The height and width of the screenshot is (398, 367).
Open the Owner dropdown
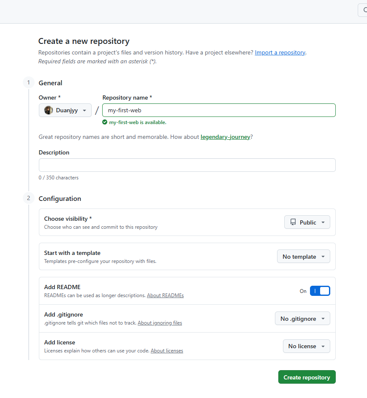(65, 110)
